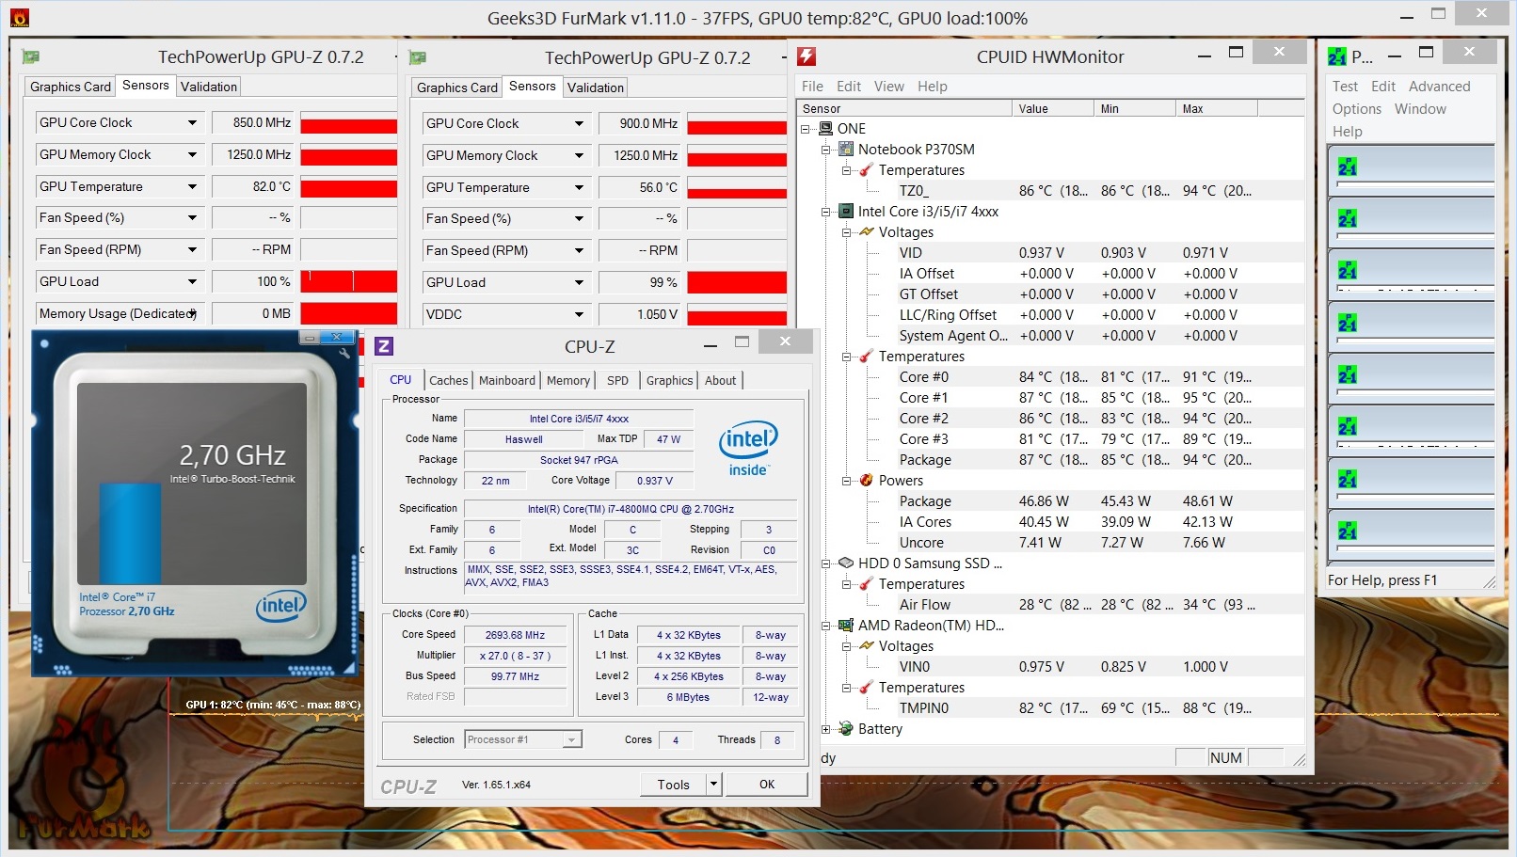The width and height of the screenshot is (1517, 857).
Task: Open the About tab in CPU-Z
Action: (x=721, y=380)
